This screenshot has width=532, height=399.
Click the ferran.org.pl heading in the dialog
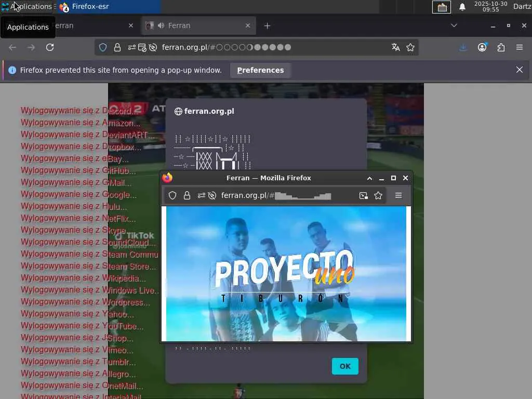(x=209, y=111)
